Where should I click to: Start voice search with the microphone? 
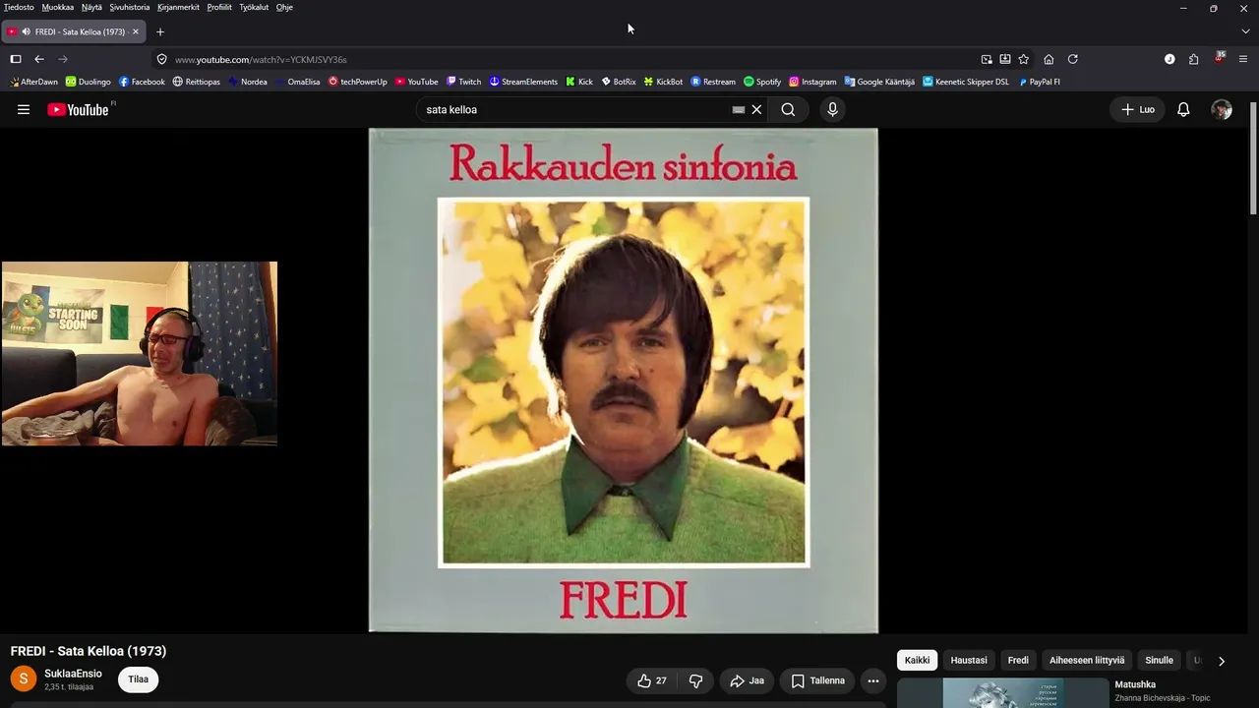(x=832, y=110)
